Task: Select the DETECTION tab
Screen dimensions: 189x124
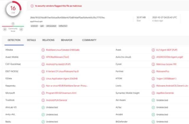Action: [x=14, y=40]
